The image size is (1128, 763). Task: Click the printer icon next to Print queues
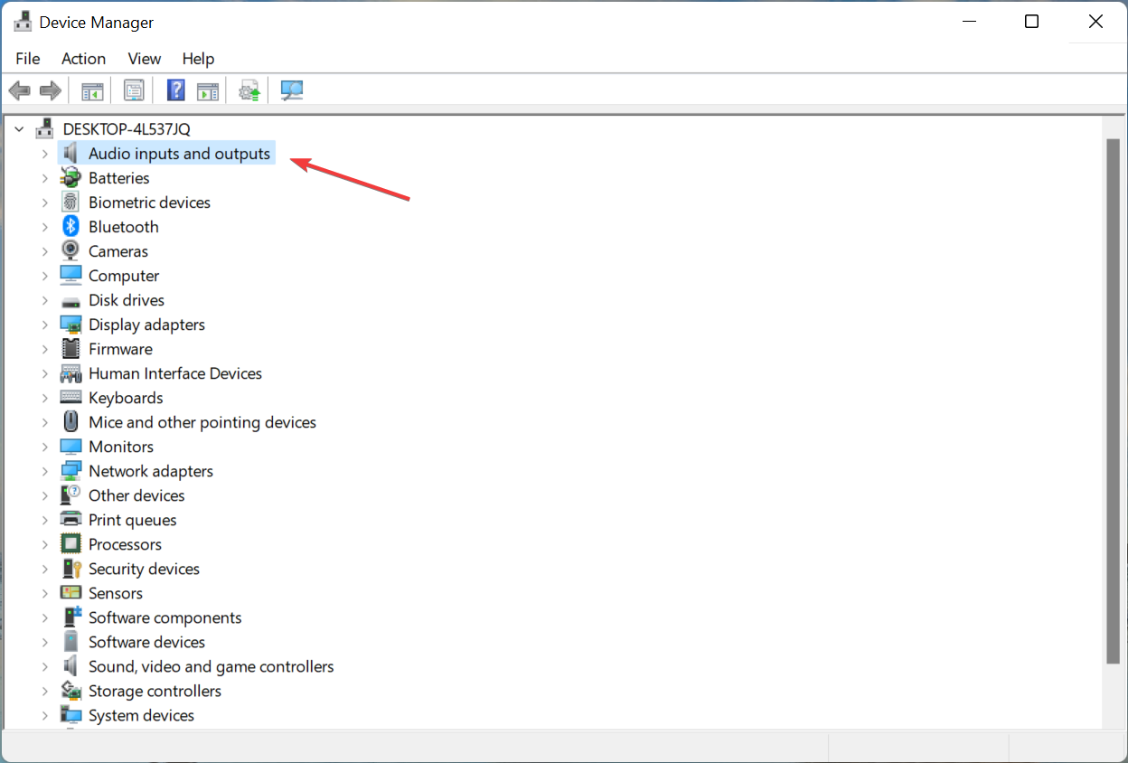[x=70, y=520]
